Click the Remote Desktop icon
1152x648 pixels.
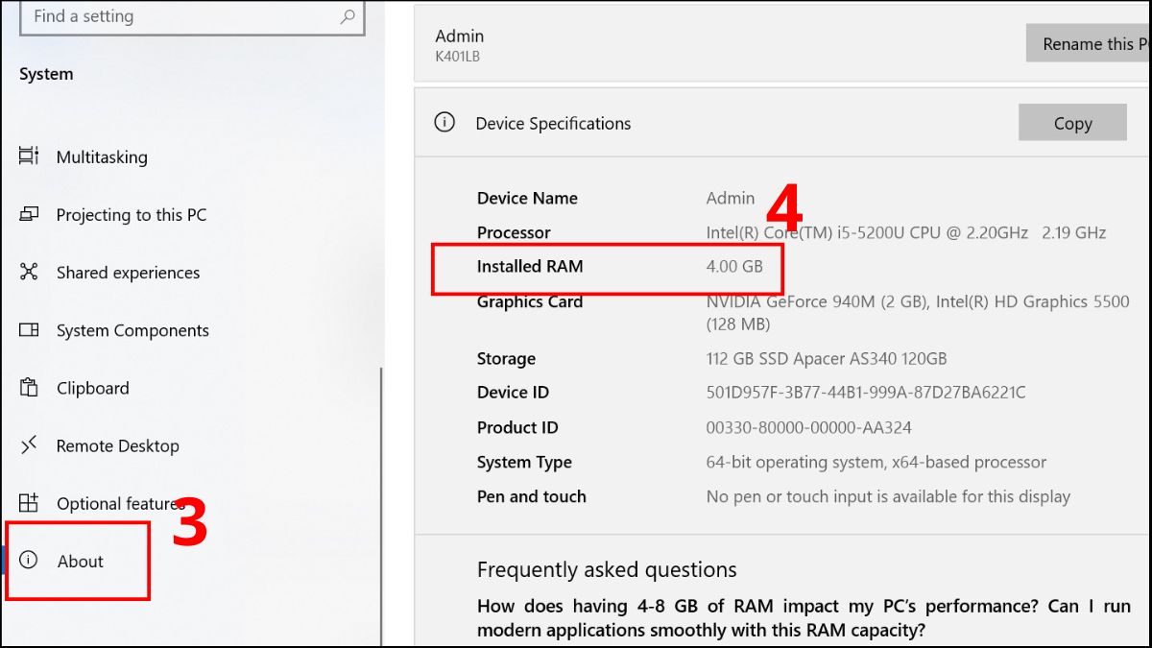[x=29, y=445]
